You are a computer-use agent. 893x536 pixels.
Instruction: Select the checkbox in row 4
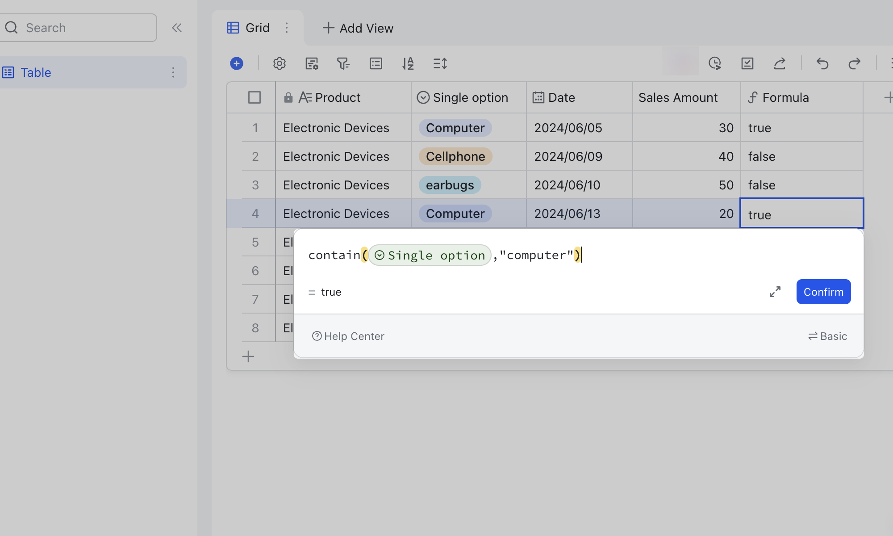pyautogui.click(x=255, y=214)
